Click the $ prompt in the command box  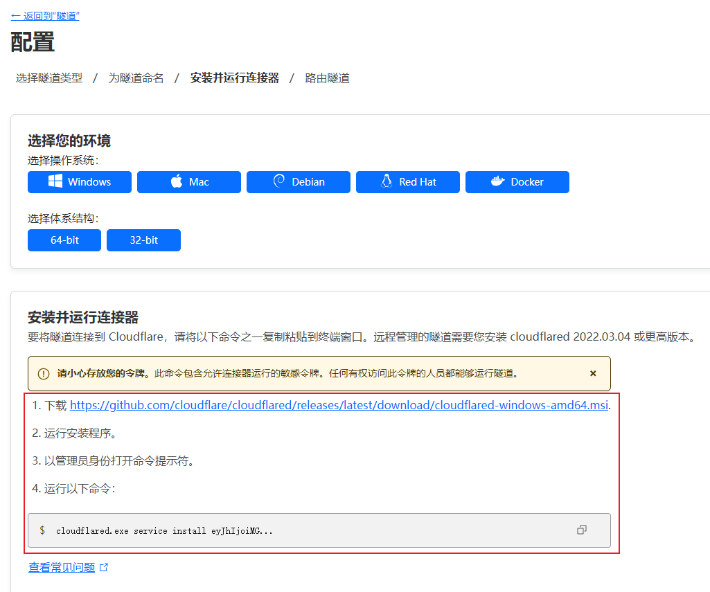tap(42, 530)
